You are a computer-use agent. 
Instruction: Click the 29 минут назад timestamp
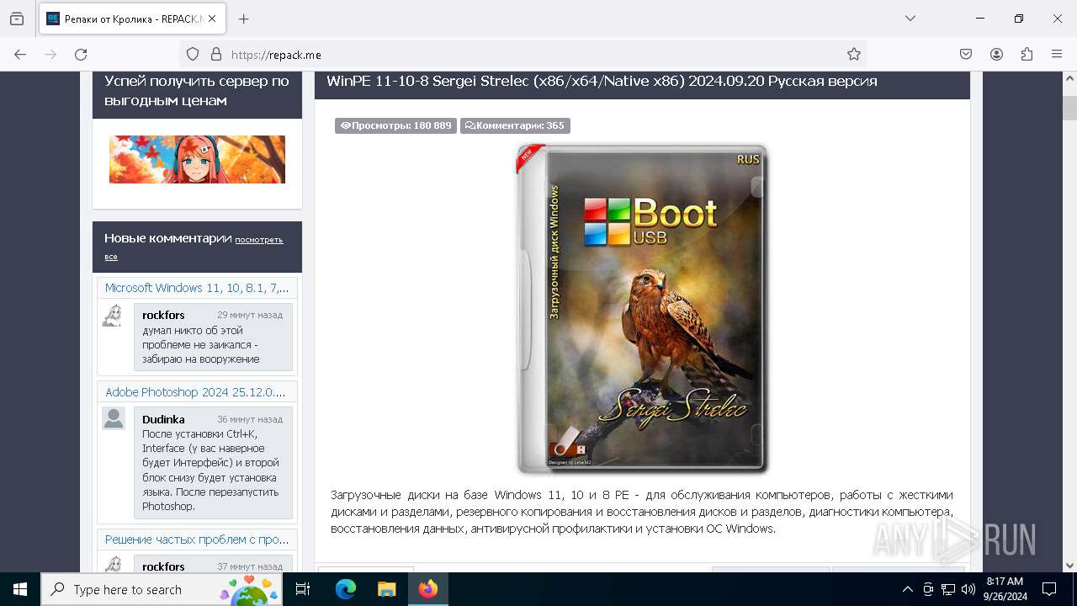tap(250, 315)
